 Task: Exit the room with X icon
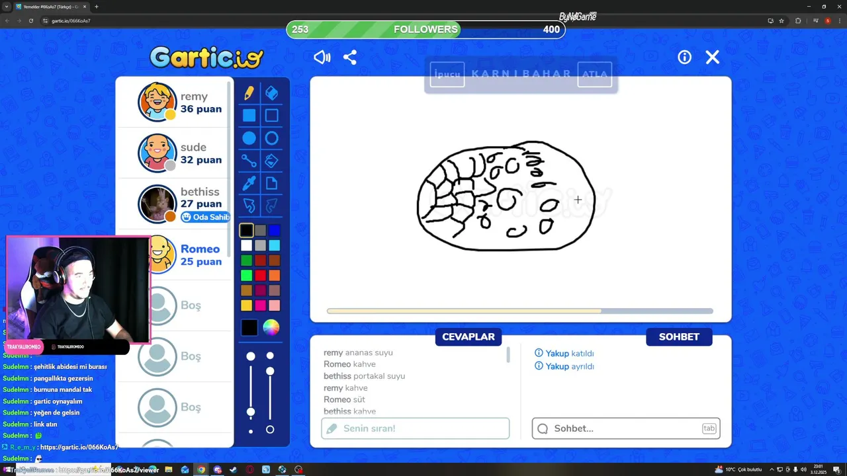pyautogui.click(x=713, y=58)
